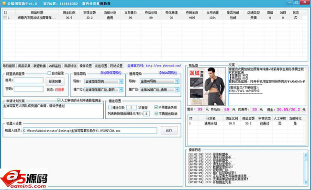This screenshot has height=190, width=311.
Task: Click the red 已登录 status text
Action: coord(59,89)
